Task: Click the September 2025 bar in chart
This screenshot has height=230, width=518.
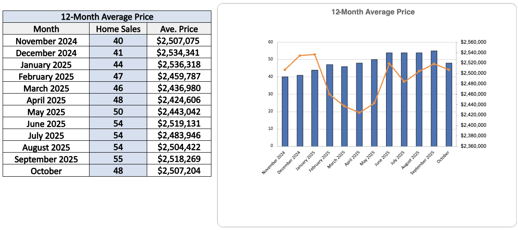Action: coord(434,98)
